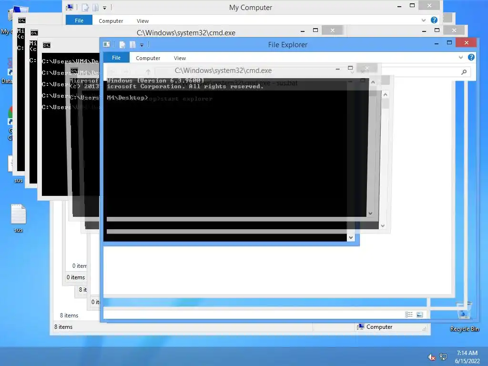Click the third cmd window's title icon

47,45
